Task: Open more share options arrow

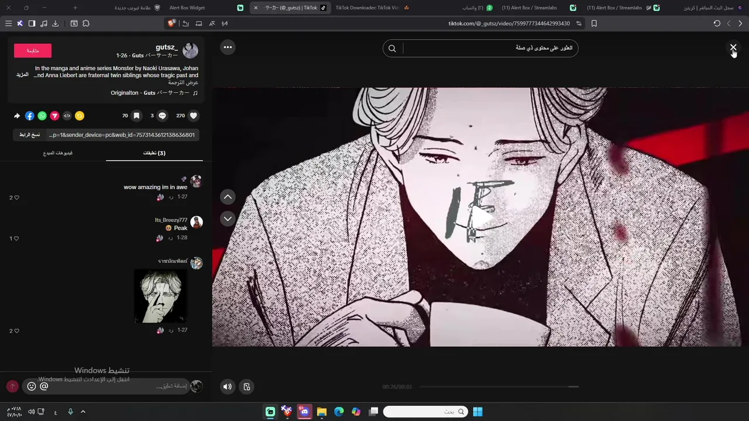Action: 17,116
